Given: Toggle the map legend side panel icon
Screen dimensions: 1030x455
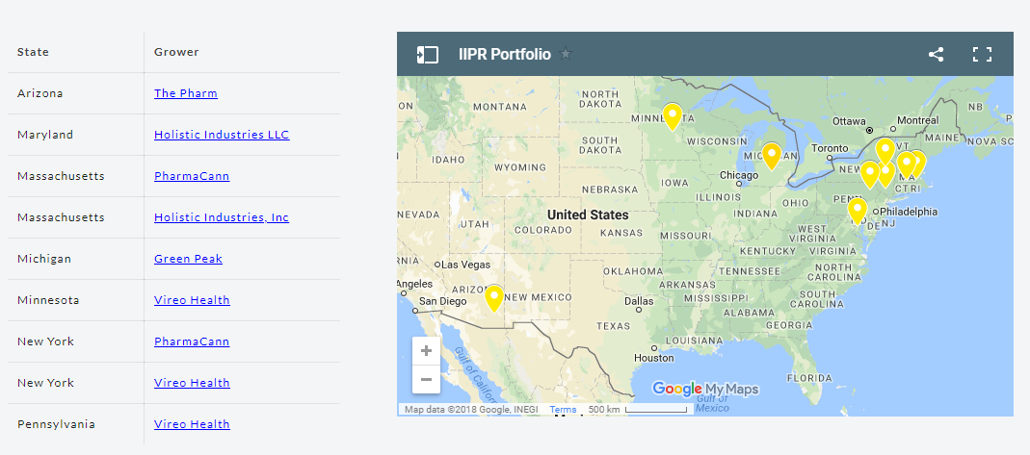Looking at the screenshot, I should point(428,55).
